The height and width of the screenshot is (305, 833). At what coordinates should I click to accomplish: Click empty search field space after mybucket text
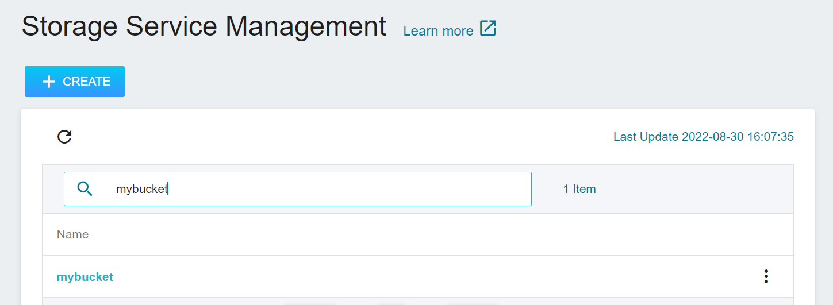(x=345, y=189)
